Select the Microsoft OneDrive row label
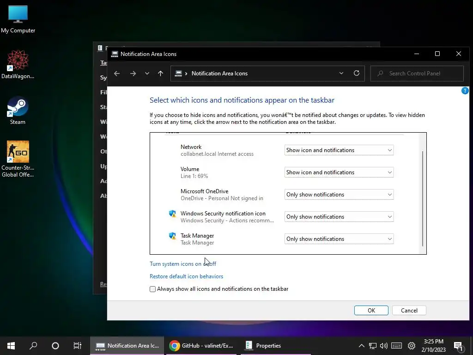This screenshot has width=473, height=355. coord(204,191)
